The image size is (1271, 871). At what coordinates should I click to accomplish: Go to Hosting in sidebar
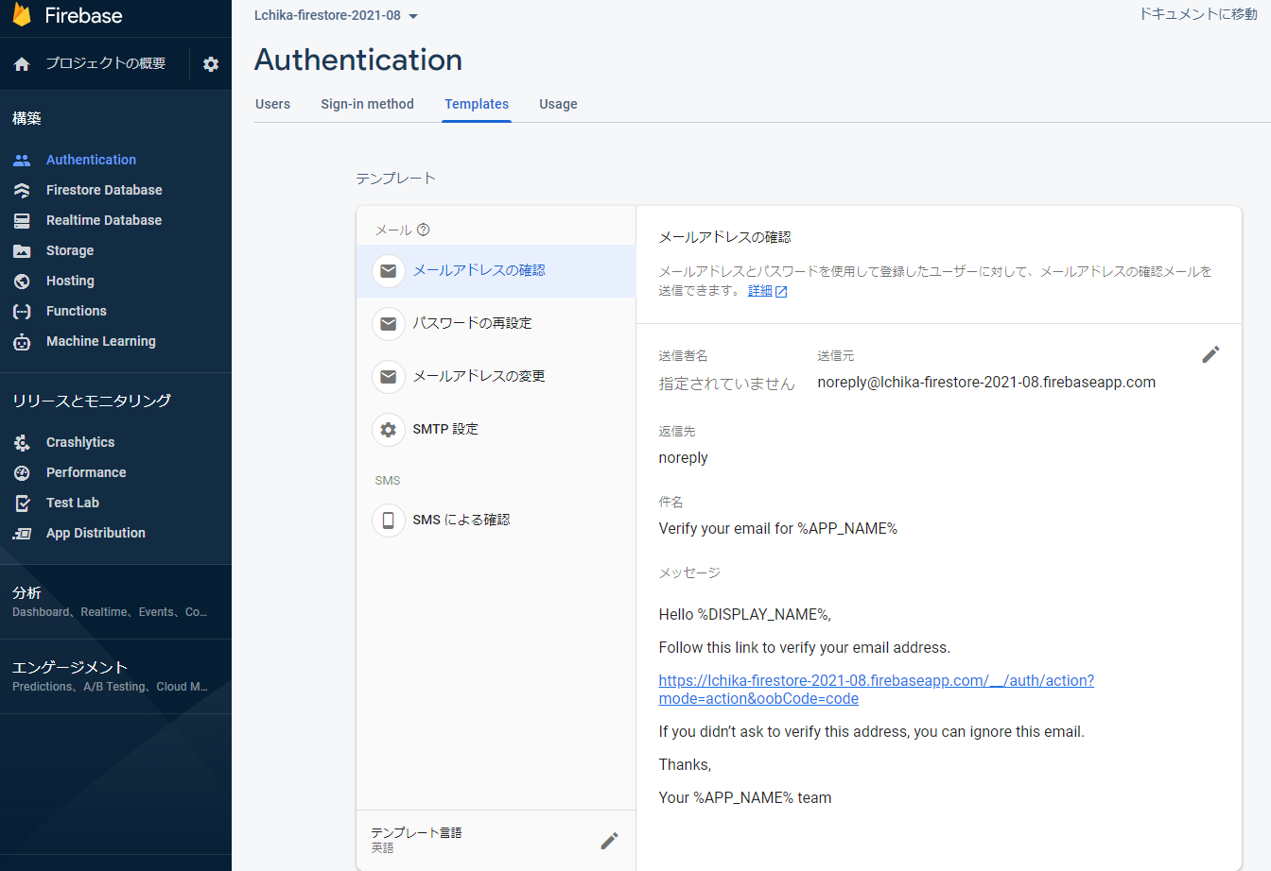coord(70,282)
